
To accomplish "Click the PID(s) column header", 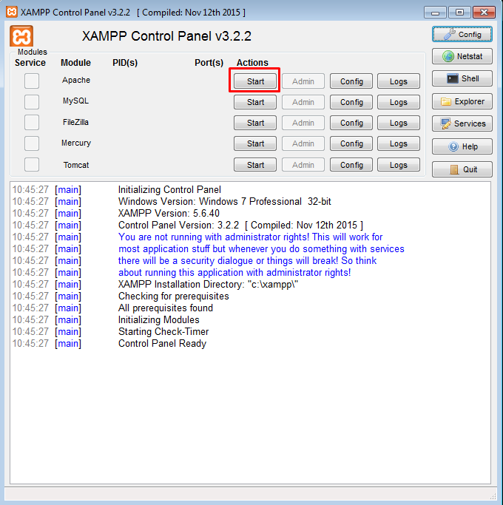I will [x=125, y=63].
